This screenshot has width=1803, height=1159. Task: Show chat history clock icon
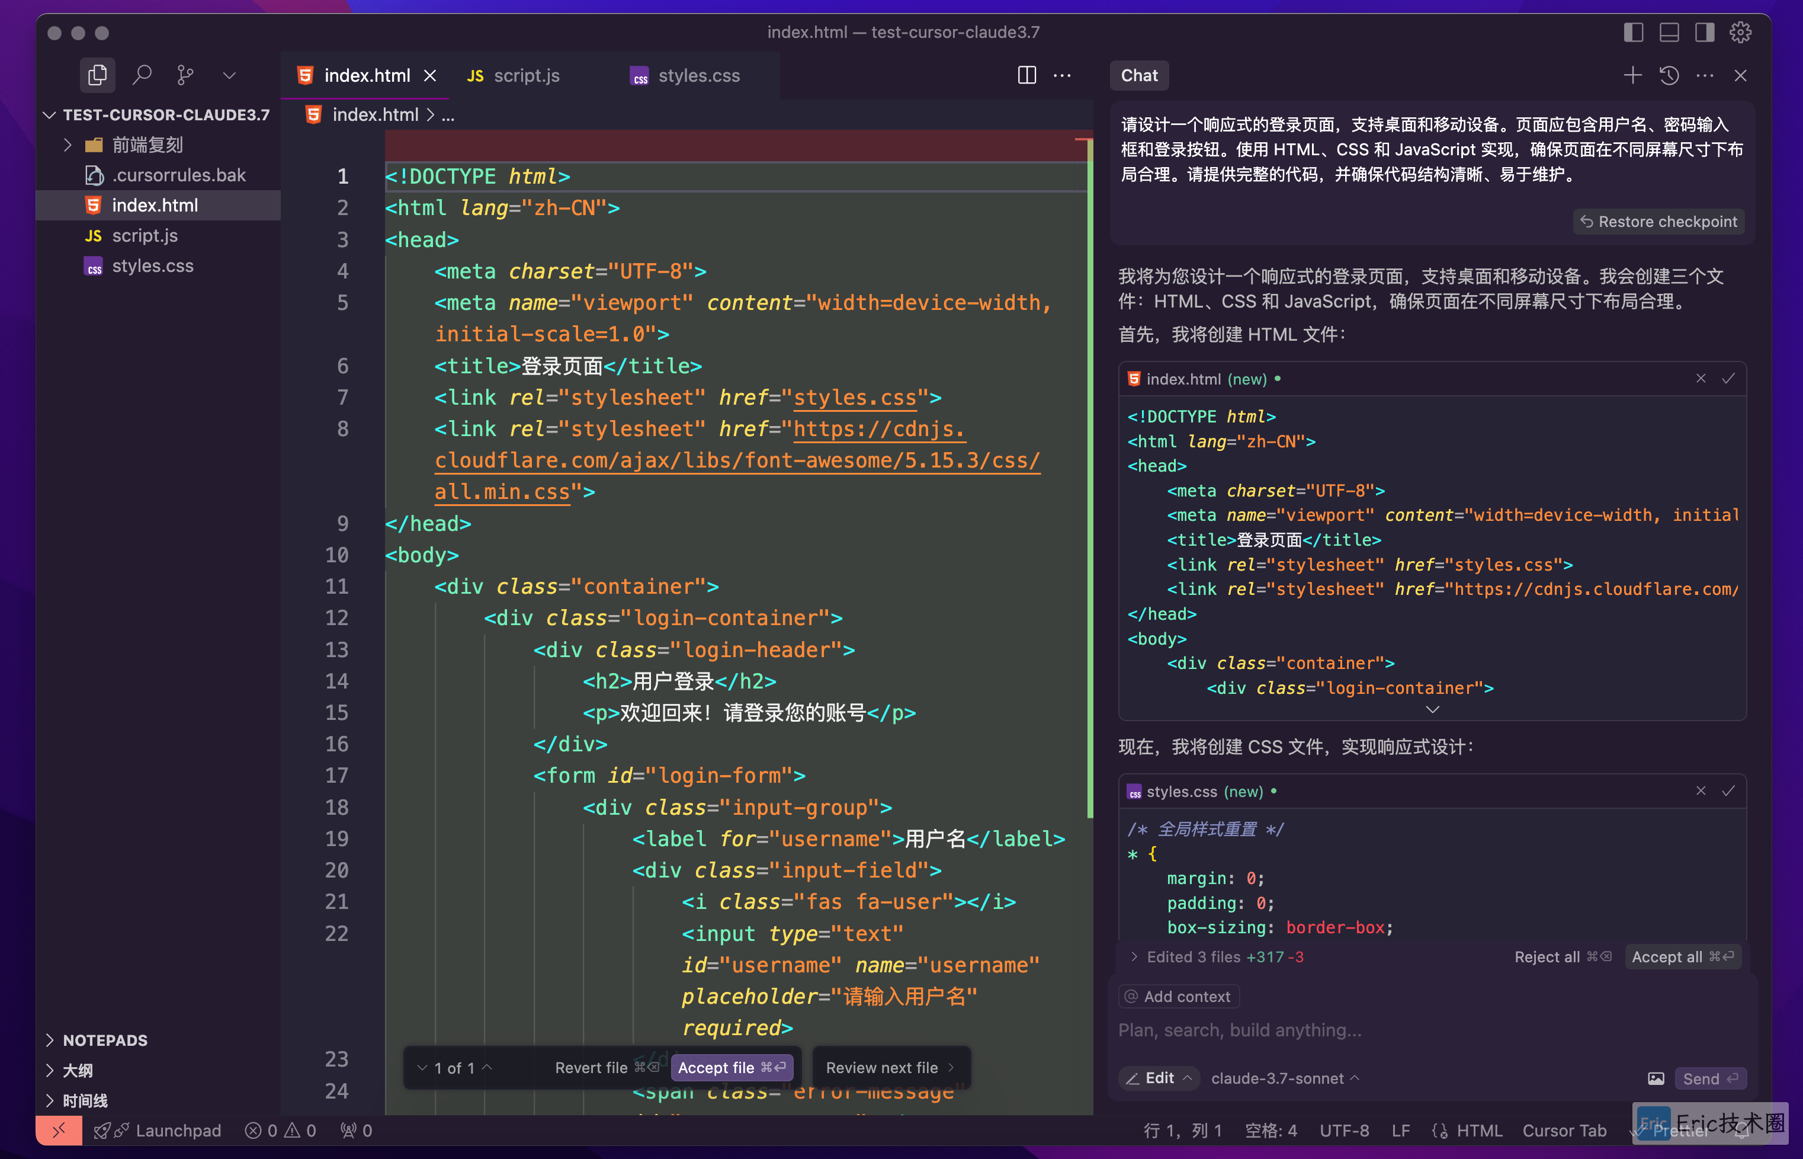(1669, 75)
